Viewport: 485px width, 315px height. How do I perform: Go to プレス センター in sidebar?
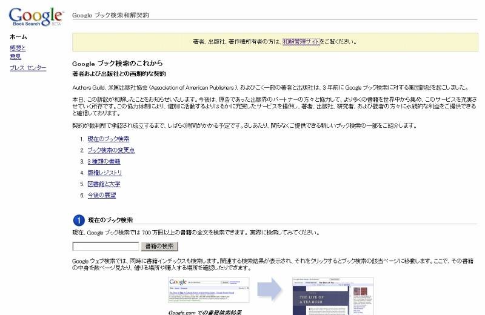(x=28, y=68)
